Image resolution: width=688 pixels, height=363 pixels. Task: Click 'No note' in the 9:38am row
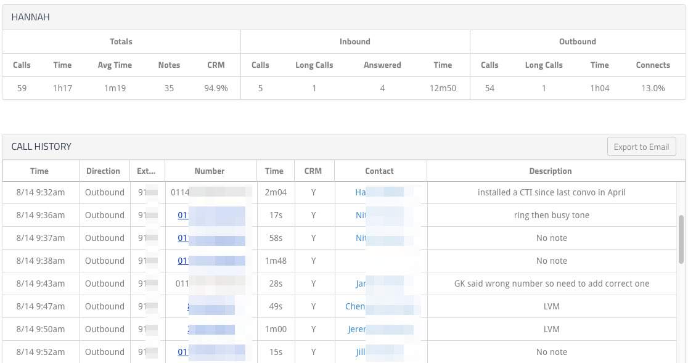click(552, 261)
